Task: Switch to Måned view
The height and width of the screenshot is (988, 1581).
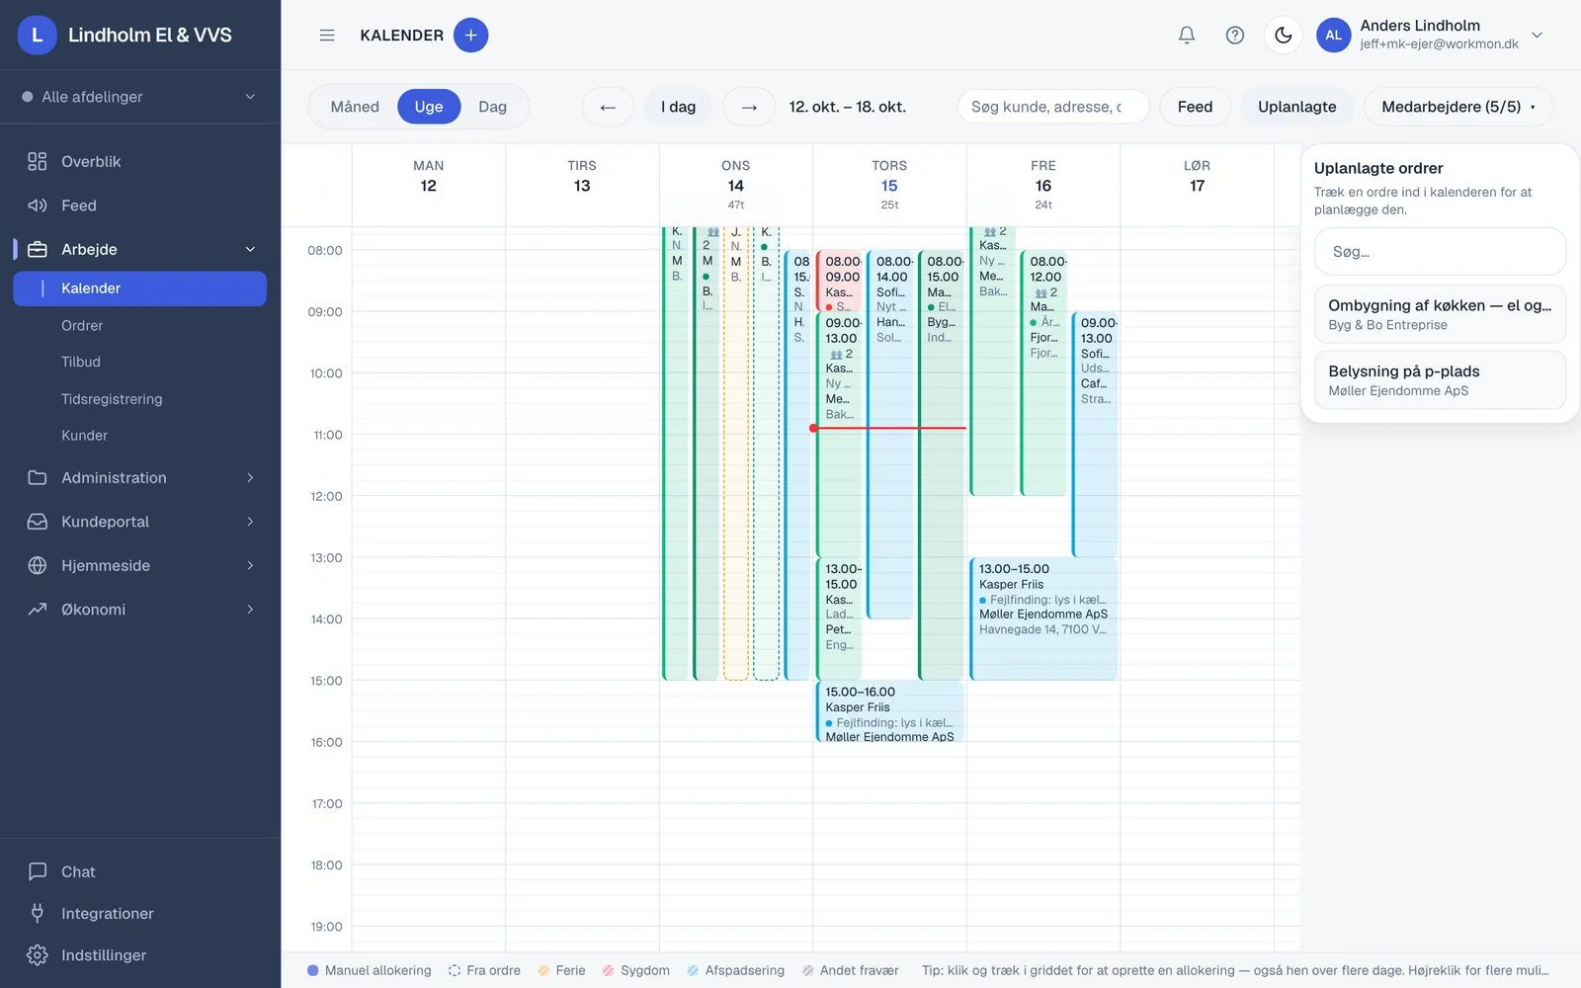Action: point(355,107)
